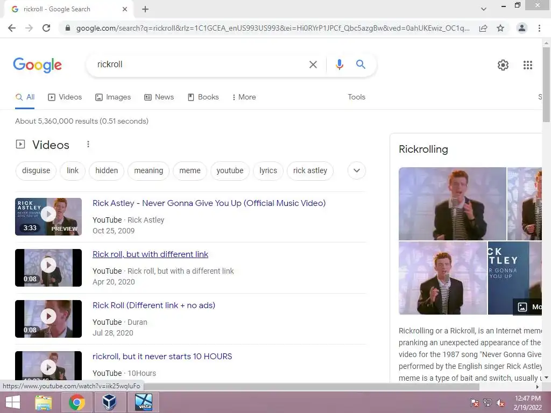551x413 pixels.
Task: Go to Google home via the logo
Action: point(38,65)
